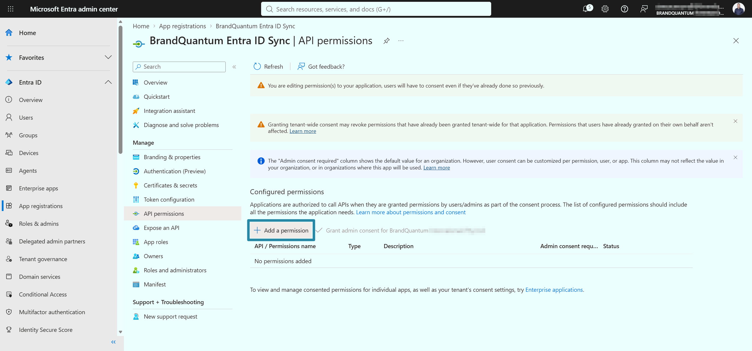Collapse the resource menu with double chevron
752x351 pixels.
click(x=234, y=67)
